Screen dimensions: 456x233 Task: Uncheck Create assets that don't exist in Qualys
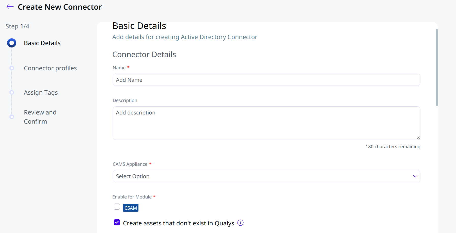click(x=117, y=222)
